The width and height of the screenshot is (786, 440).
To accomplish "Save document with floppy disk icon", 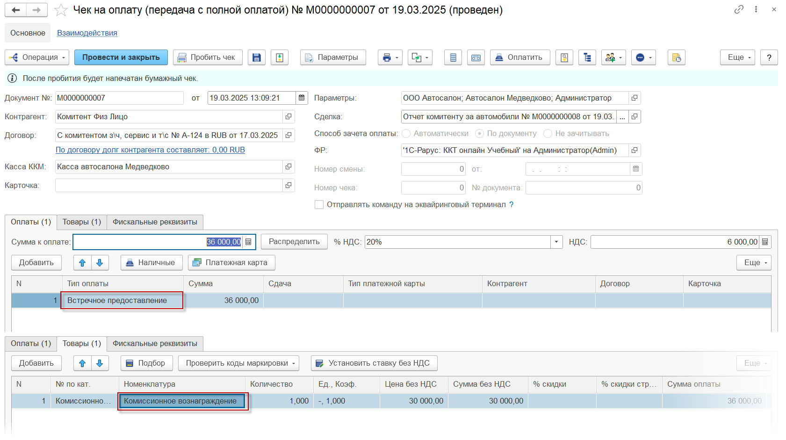I will (x=256, y=58).
